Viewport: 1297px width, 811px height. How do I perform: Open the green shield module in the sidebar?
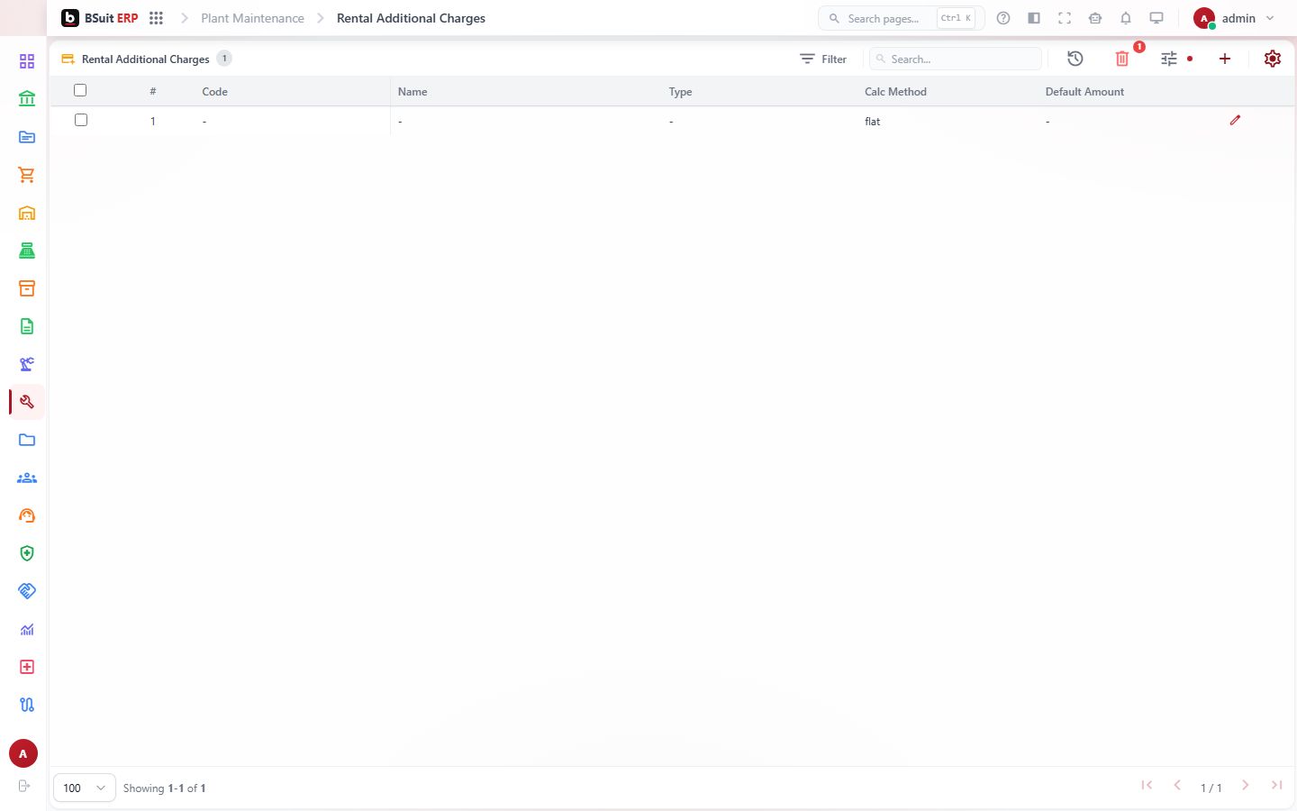[x=27, y=553]
